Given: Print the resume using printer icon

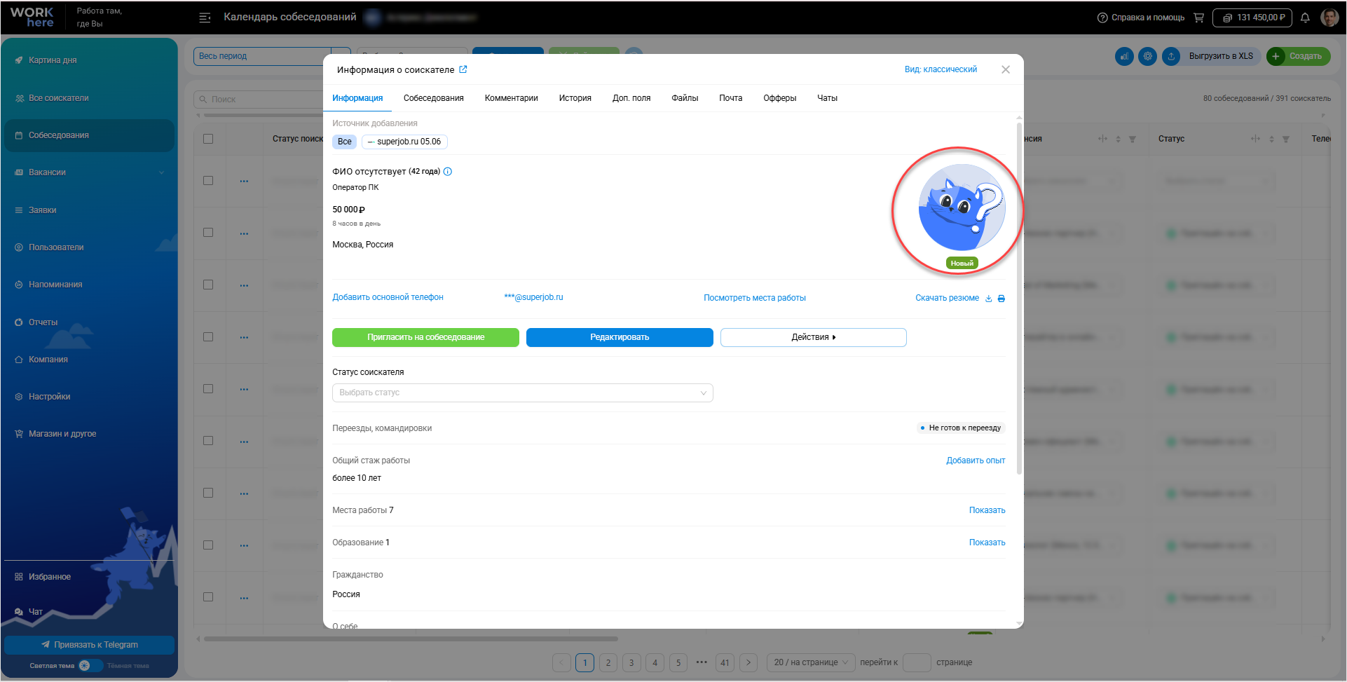Looking at the screenshot, I should [1001, 299].
